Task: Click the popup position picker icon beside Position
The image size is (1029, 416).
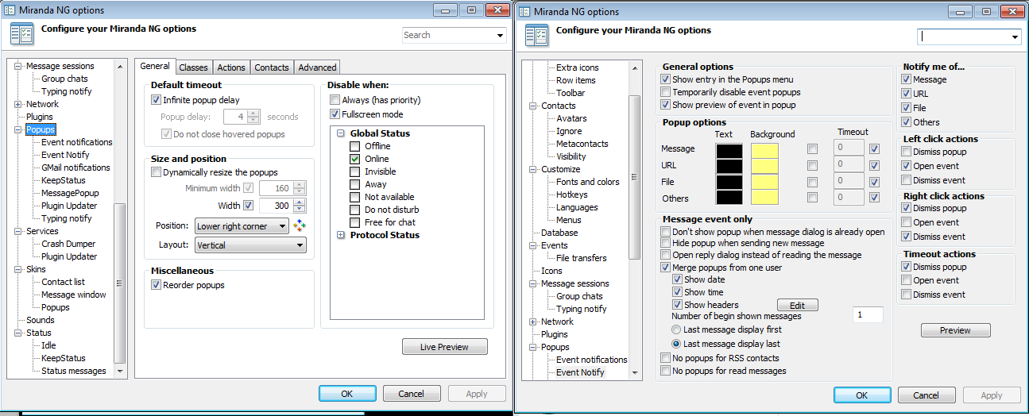Action: (x=300, y=225)
